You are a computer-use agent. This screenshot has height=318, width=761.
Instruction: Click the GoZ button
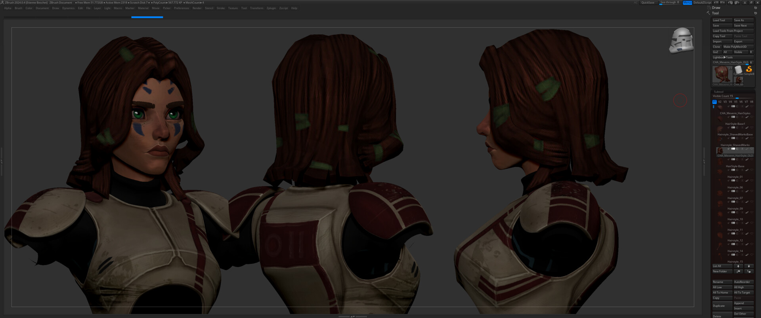tap(717, 52)
